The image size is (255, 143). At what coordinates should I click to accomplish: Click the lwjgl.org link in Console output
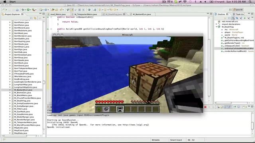tap(135, 125)
